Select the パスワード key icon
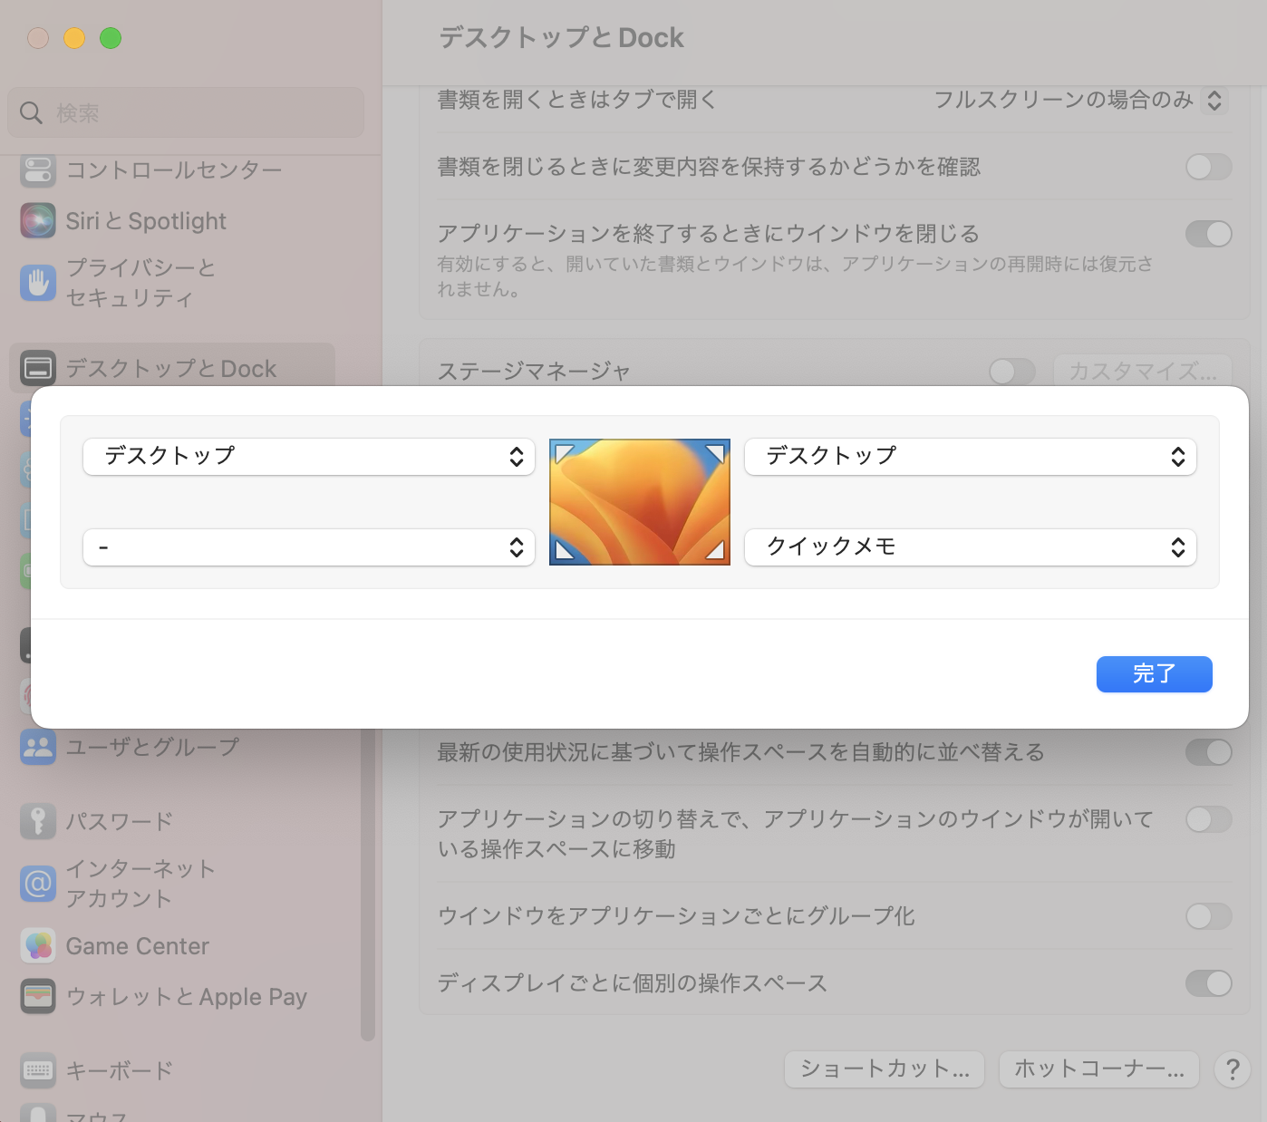This screenshot has height=1122, width=1267. [37, 820]
